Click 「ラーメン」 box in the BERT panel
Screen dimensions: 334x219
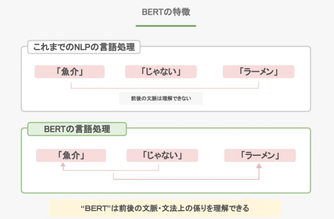260,155
